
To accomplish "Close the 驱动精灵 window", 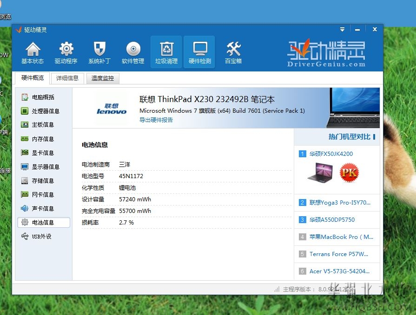I will click(375, 29).
